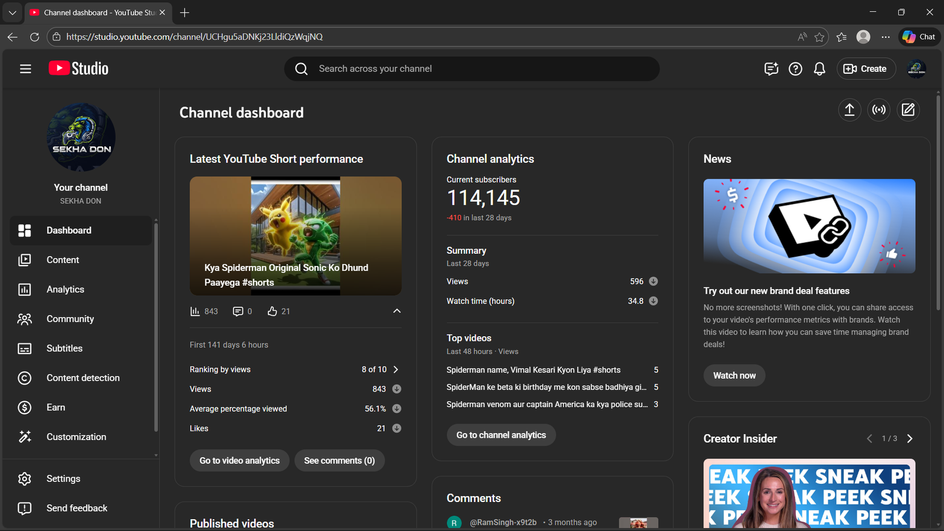
Task: Collapse the Short performance details chevron
Action: (396, 311)
